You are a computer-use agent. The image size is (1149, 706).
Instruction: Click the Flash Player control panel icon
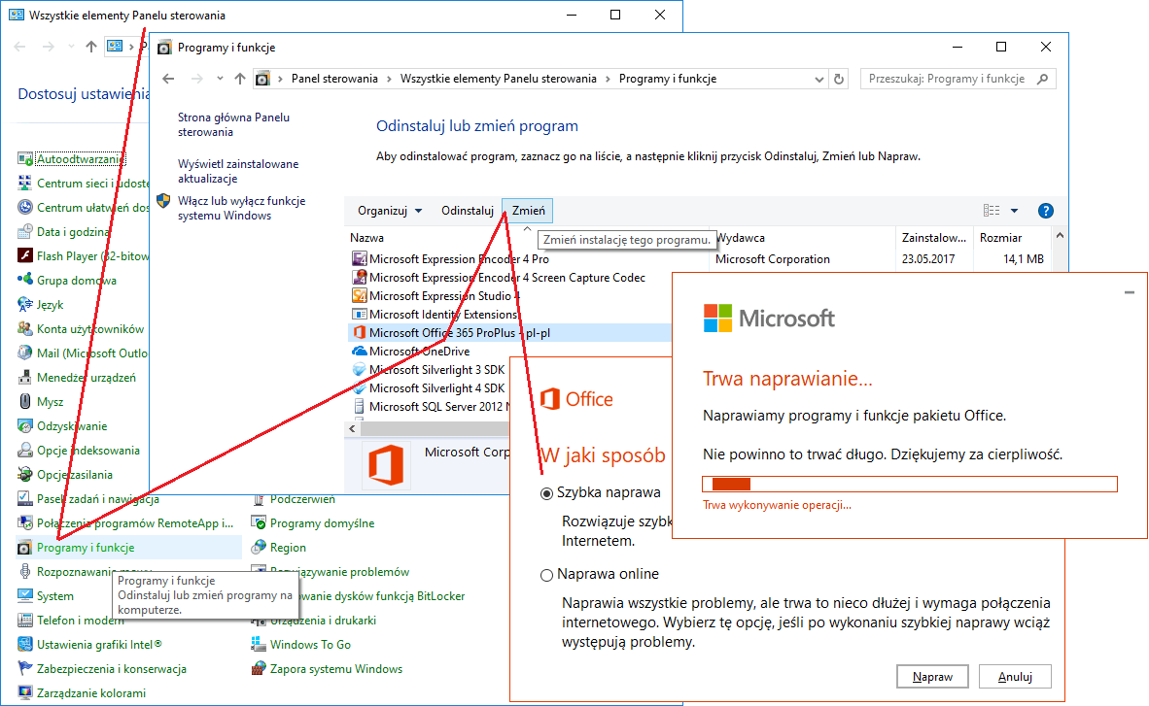[x=25, y=255]
